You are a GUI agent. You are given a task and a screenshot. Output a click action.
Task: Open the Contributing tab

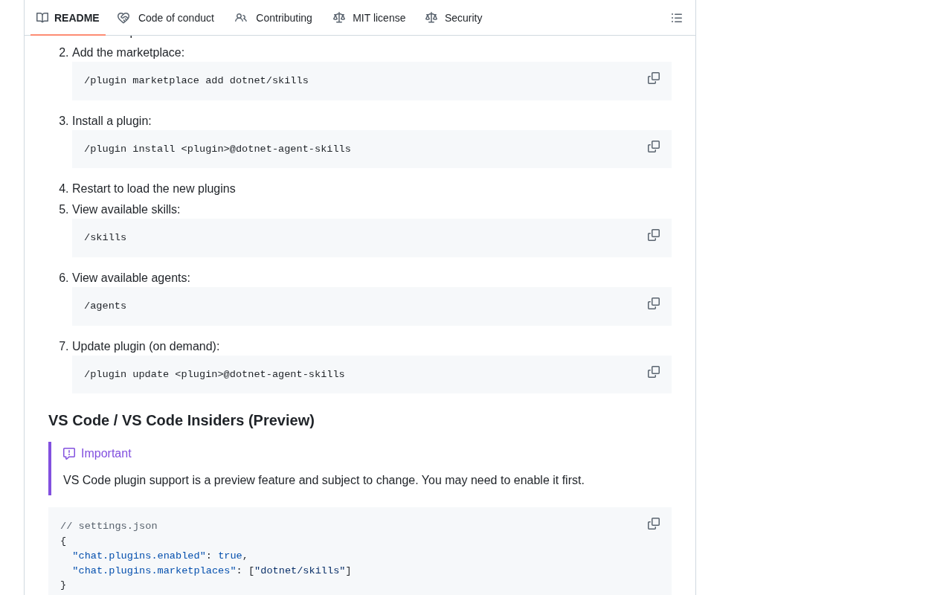274,18
